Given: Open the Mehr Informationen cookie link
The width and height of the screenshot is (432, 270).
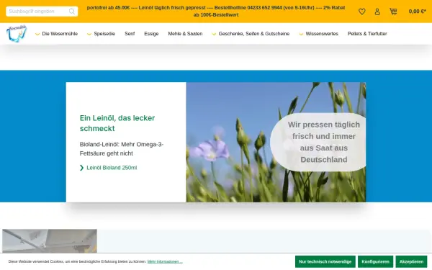Looking at the screenshot, I should 165,261.
